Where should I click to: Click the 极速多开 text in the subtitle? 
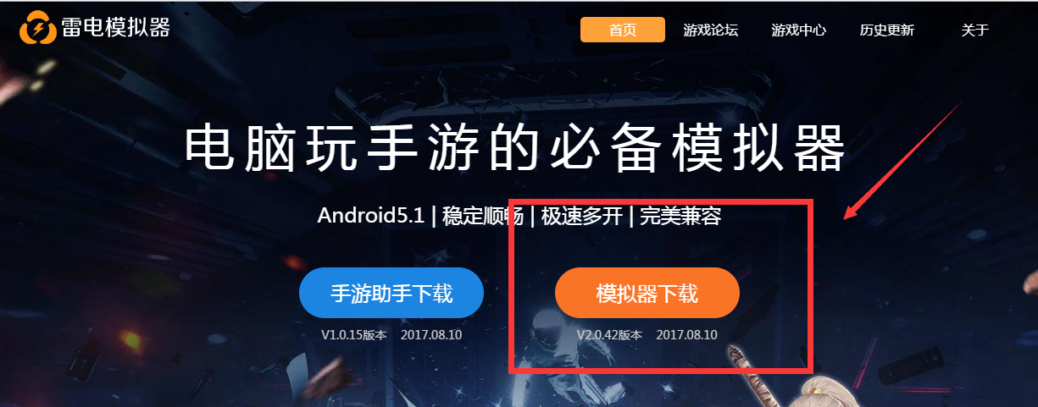coord(582,216)
